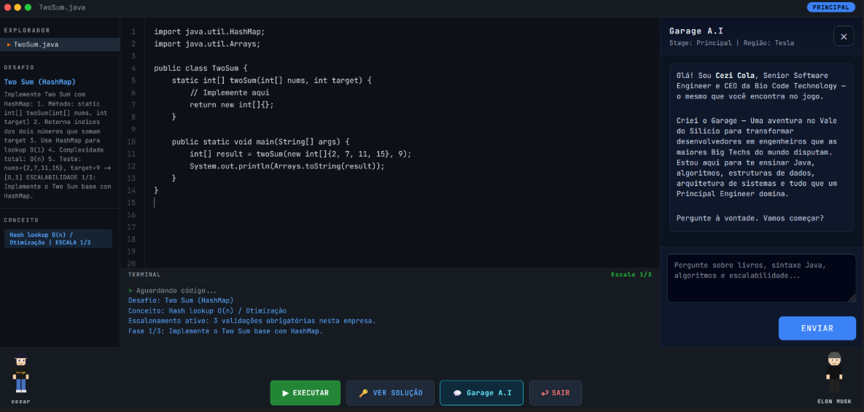Click the play icon on EXECUTAR
This screenshot has width=864, height=412.
click(x=285, y=393)
